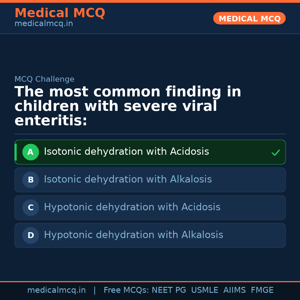Click the B option letter badge

[31, 180]
